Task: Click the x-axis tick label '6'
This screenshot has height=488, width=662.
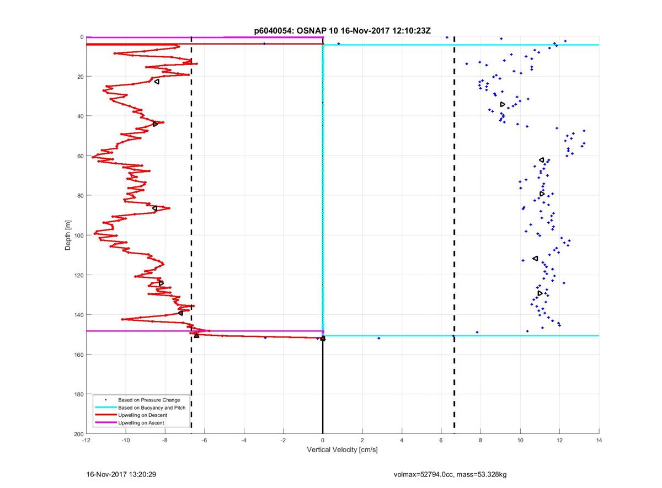Action: pyautogui.click(x=441, y=440)
